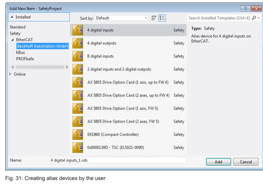Click icon for AX 5805 (2 axes, FW 5)
This screenshot has width=263, height=189.
click(78, 121)
